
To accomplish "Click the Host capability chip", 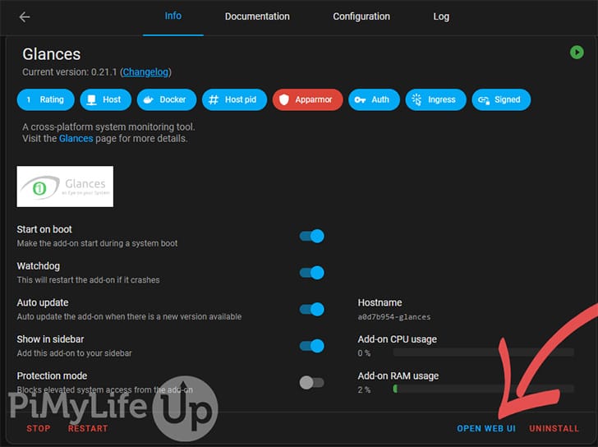I will (x=106, y=99).
